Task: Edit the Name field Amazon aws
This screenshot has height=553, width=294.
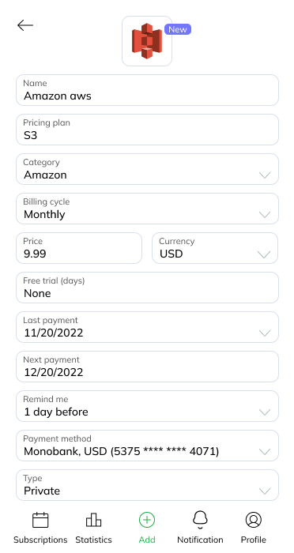Action: point(147,90)
